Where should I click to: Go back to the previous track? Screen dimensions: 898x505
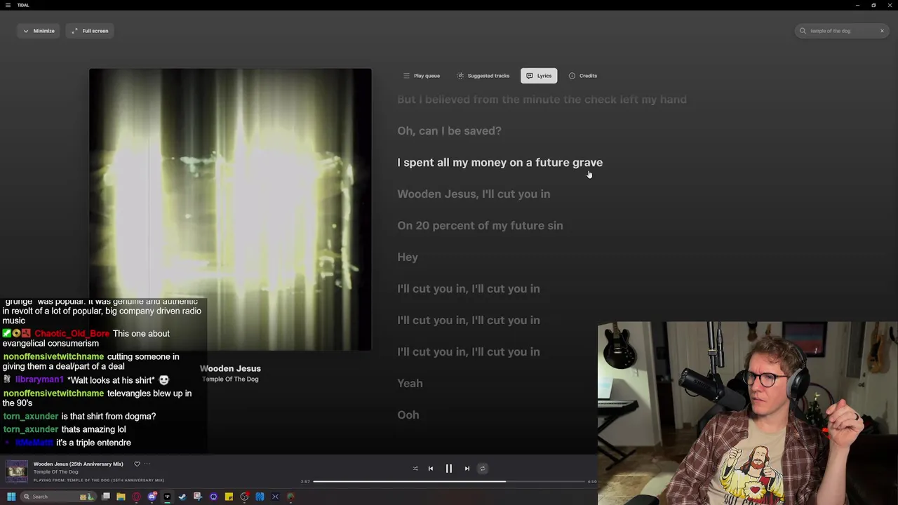coord(431,469)
